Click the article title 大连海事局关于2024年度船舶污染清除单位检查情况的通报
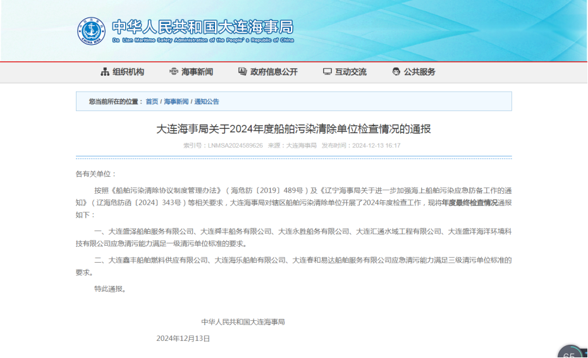 (293, 129)
